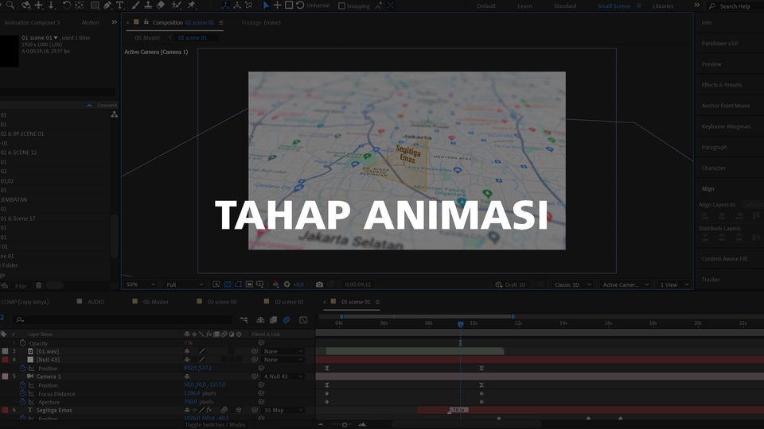Image resolution: width=764 pixels, height=429 pixels.
Task: Open the 50% magnification dropdown
Action: point(140,284)
